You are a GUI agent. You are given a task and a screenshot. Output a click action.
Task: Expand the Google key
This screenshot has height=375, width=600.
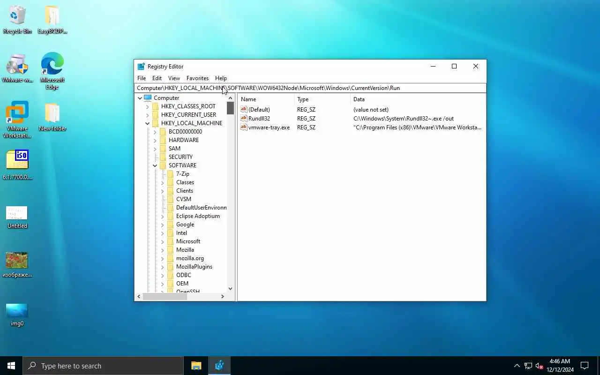pos(162,225)
